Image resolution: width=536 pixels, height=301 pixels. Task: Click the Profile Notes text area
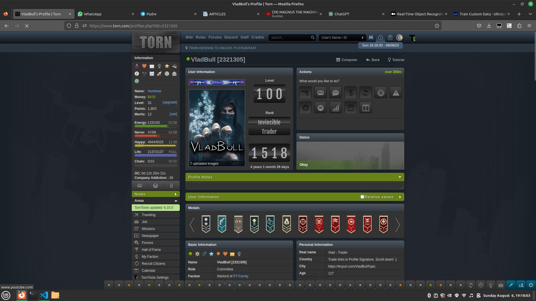click(295, 186)
